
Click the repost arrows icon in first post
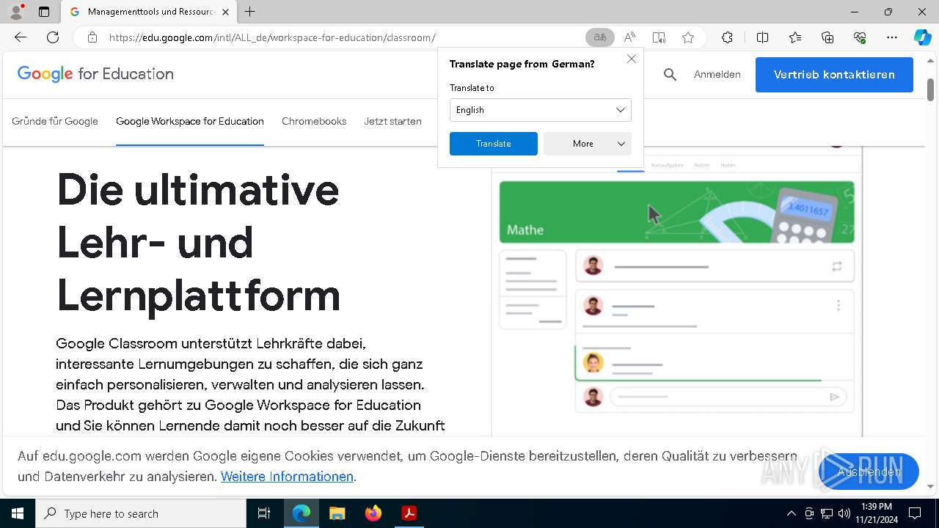click(837, 267)
